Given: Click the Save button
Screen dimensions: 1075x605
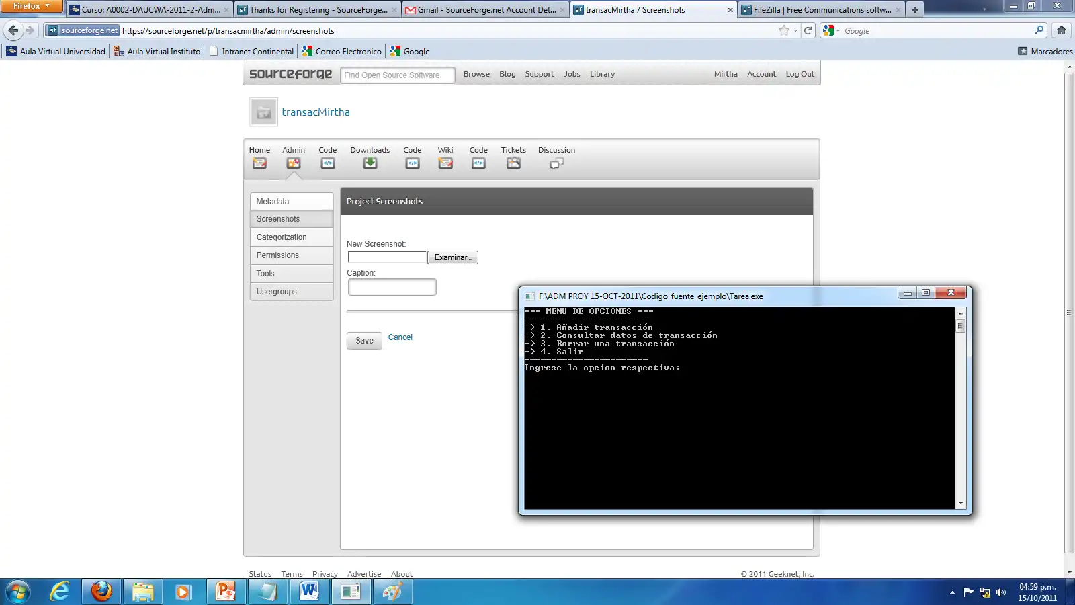Looking at the screenshot, I should click(x=364, y=341).
